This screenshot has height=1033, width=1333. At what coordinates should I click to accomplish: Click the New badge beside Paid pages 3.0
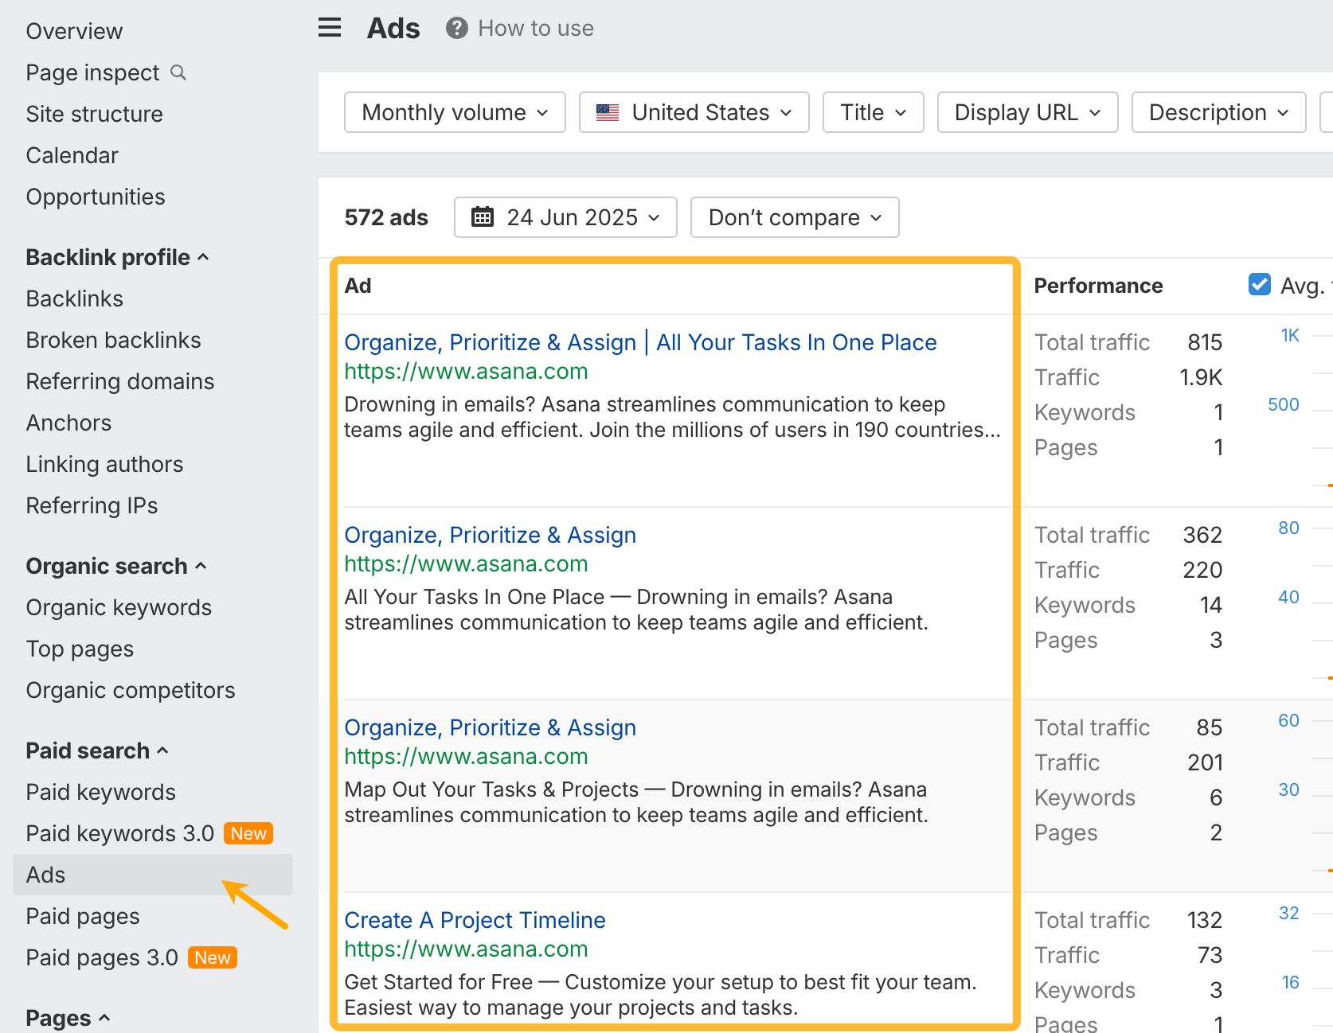coord(212,957)
